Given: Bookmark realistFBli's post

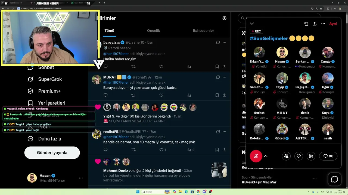Looking at the screenshot, I should coord(217,149).
